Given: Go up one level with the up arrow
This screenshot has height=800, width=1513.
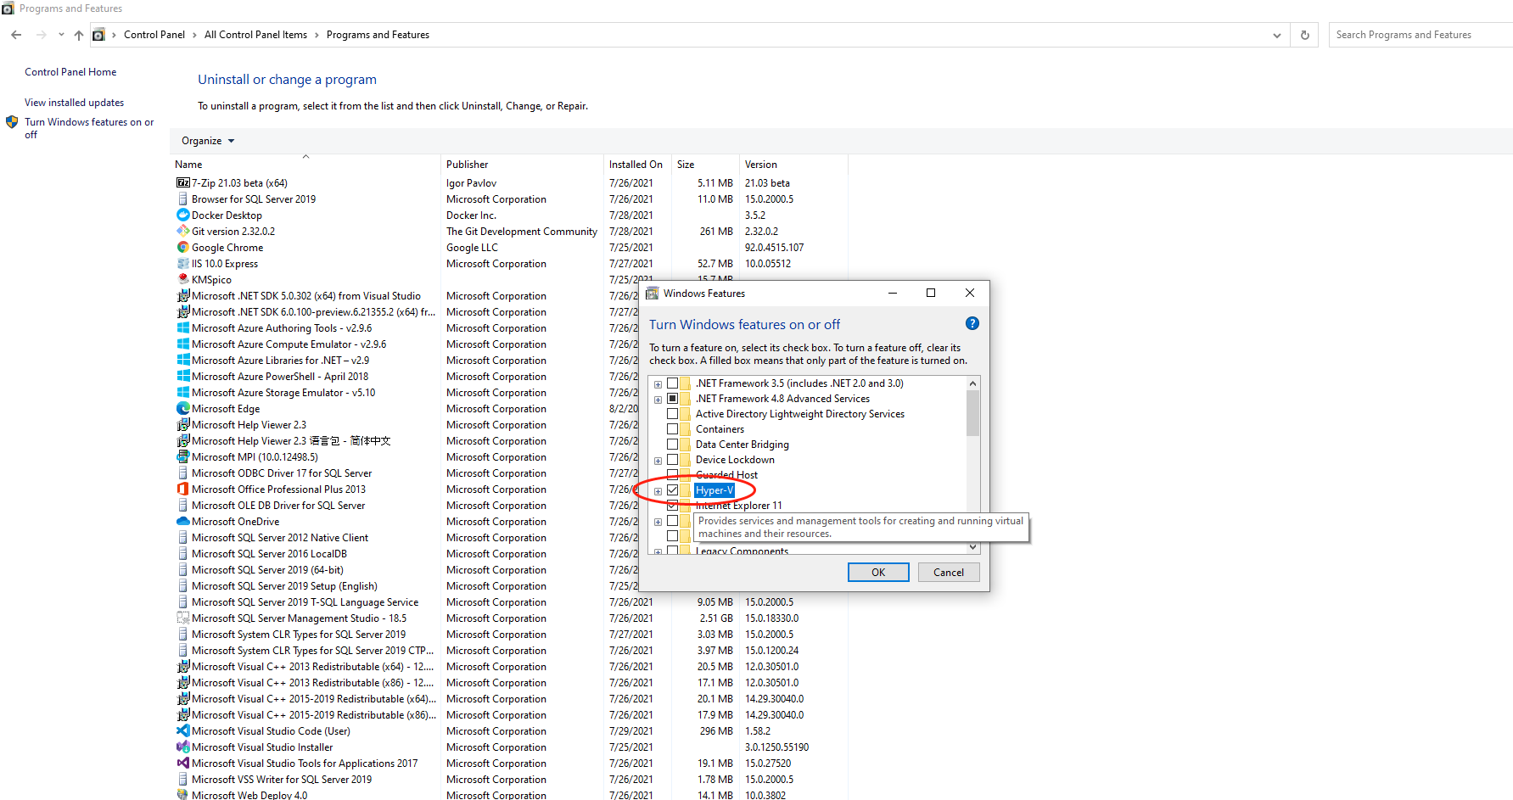Looking at the screenshot, I should [79, 35].
